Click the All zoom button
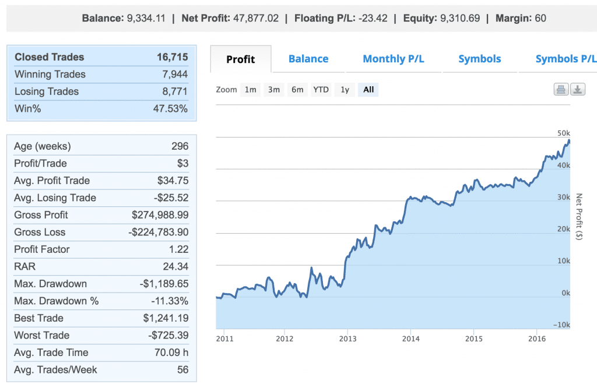The image size is (597, 391). click(x=368, y=90)
